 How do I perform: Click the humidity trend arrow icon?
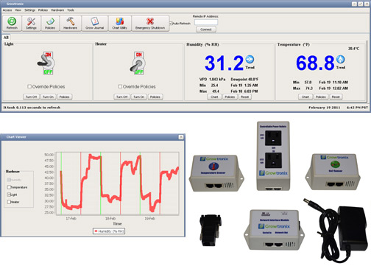[x=250, y=59]
